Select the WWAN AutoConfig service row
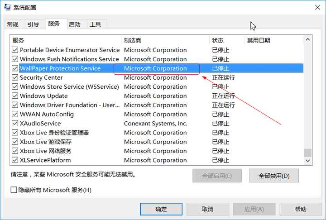 click(x=158, y=114)
